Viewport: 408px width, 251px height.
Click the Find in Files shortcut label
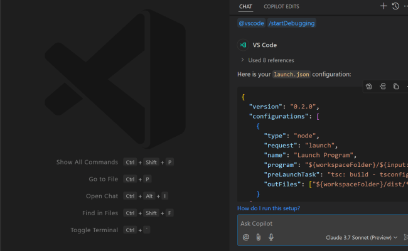click(x=100, y=213)
